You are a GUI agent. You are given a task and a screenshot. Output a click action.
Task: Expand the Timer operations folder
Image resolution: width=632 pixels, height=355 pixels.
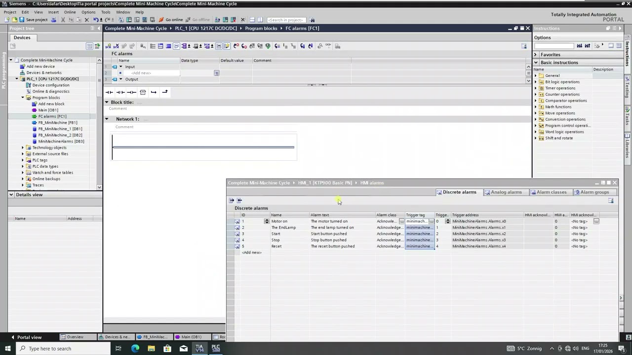(536, 88)
